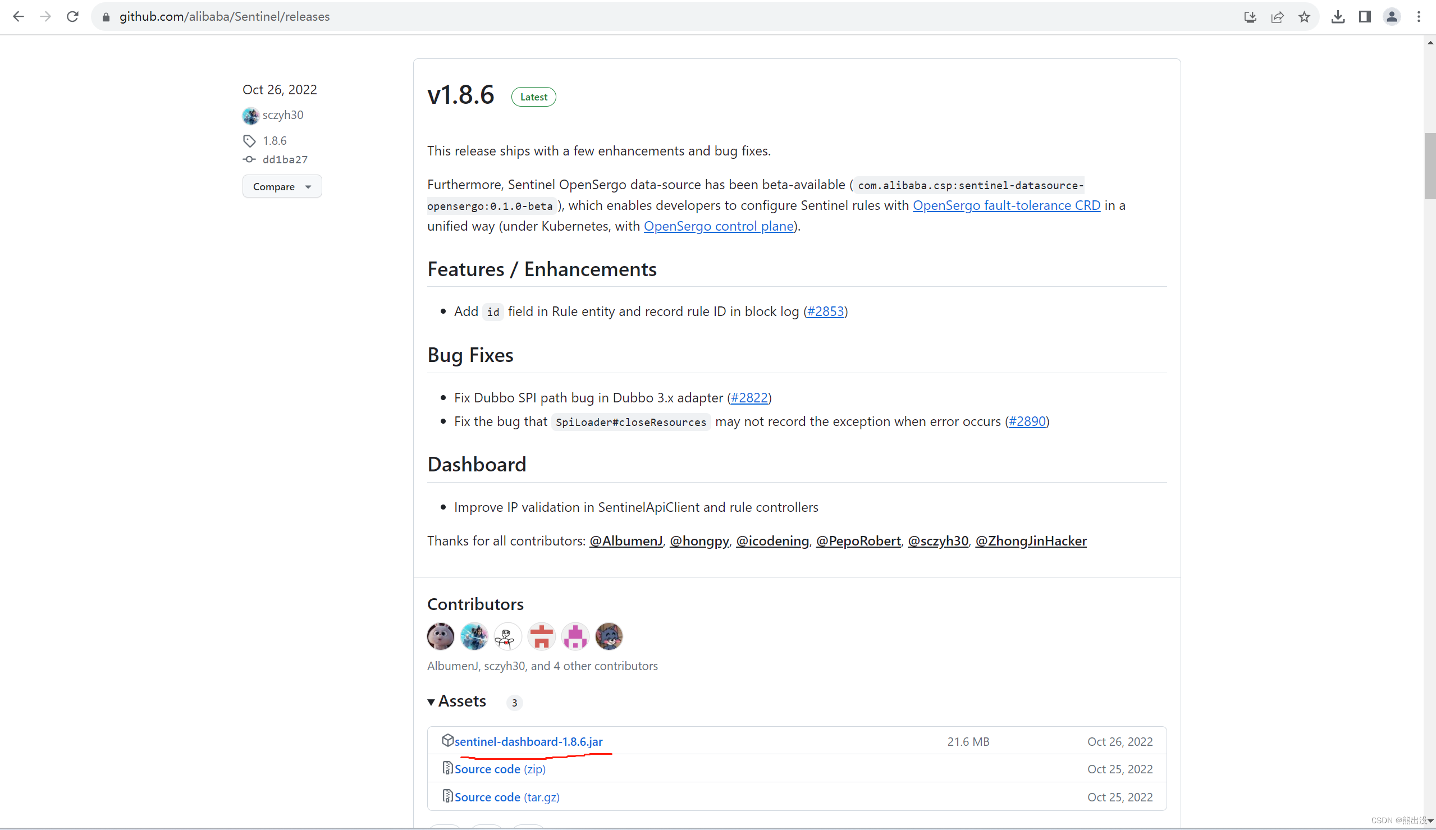Open browser downloads icon
1436x830 pixels.
(1337, 16)
